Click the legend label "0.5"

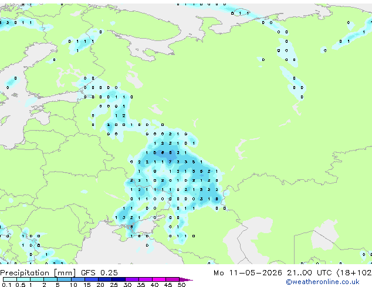pyautogui.click(x=21, y=285)
